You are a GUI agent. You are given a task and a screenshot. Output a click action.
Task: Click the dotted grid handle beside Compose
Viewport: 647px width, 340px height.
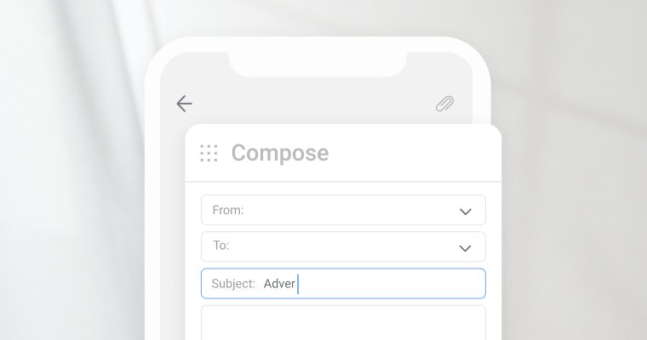pos(209,153)
